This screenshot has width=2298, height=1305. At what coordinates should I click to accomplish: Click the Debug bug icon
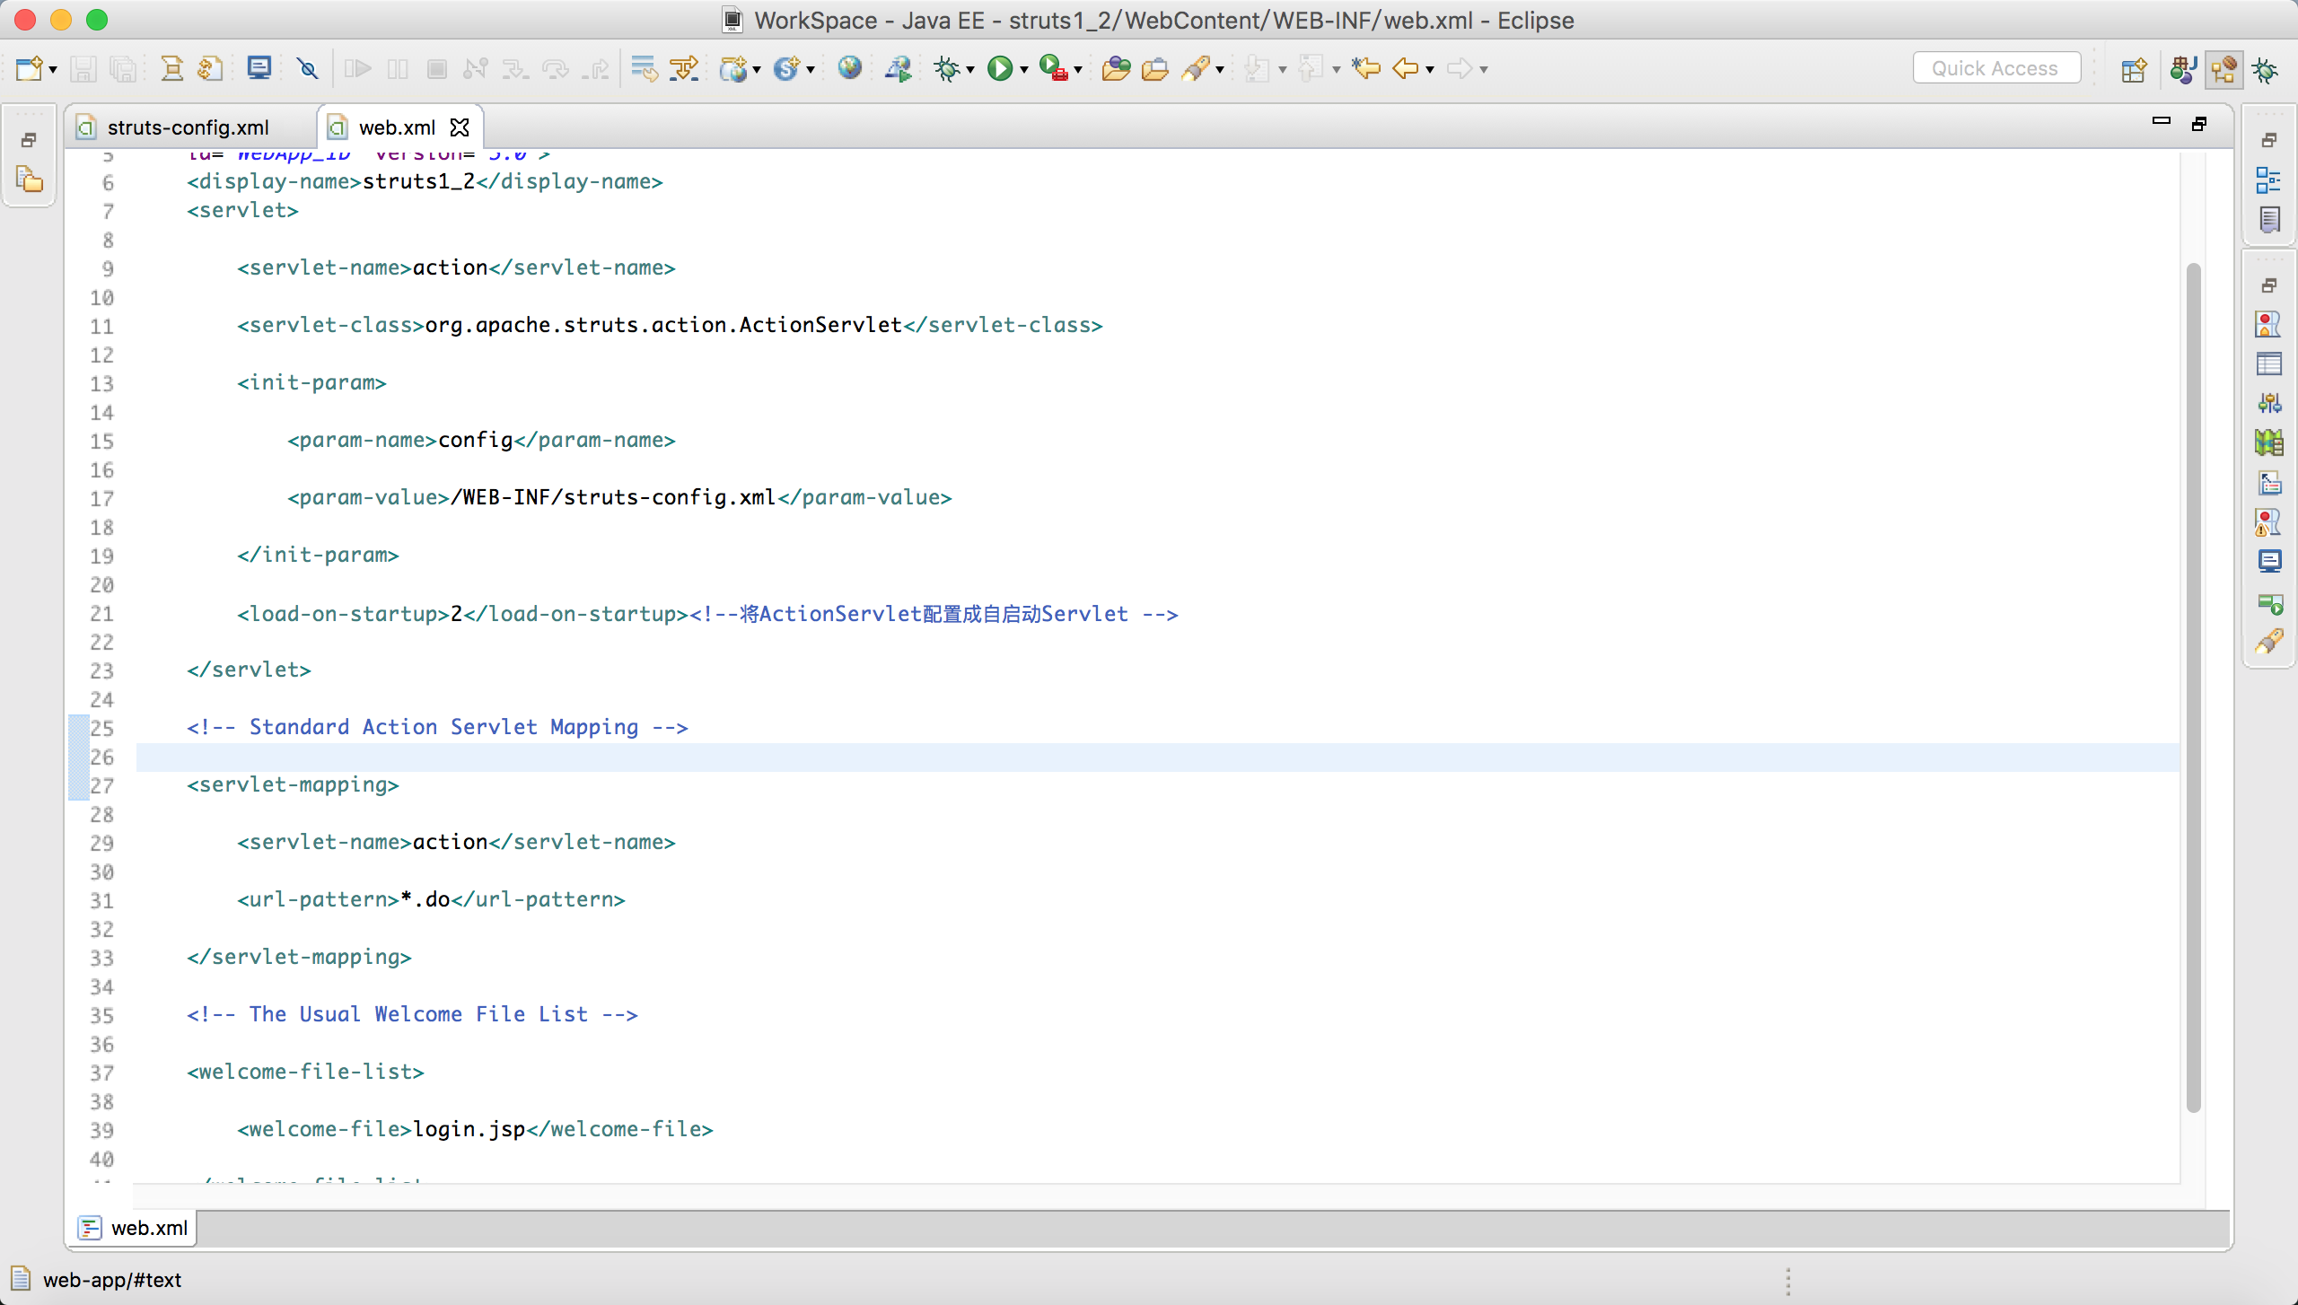(947, 69)
